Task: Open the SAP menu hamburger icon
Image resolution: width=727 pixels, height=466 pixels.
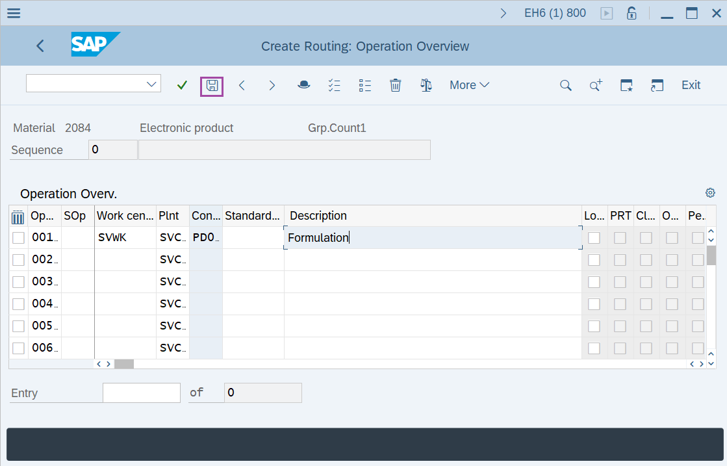Action: [x=13, y=12]
